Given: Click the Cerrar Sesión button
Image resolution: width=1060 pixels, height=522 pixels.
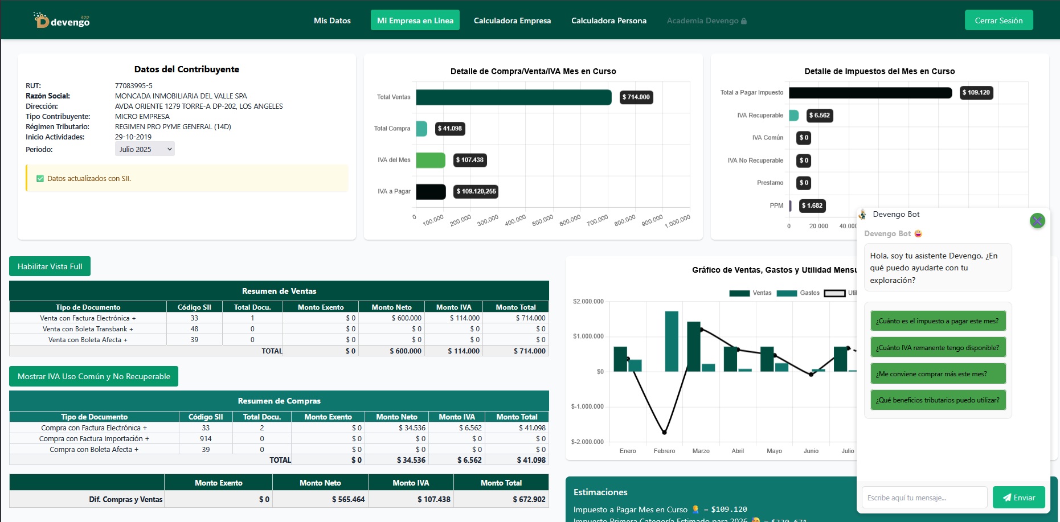Looking at the screenshot, I should pos(998,20).
